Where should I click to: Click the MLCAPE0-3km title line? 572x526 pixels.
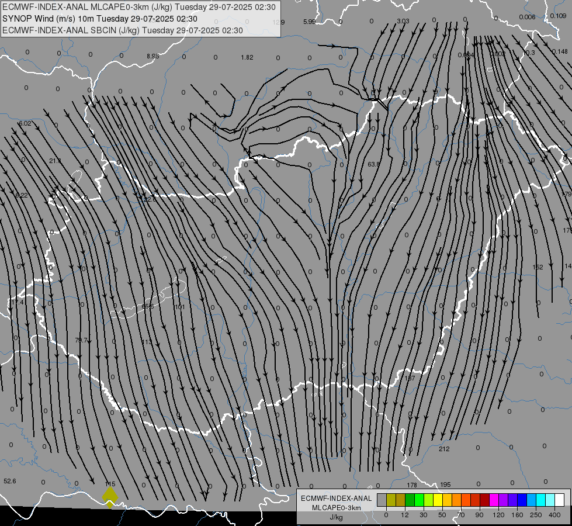click(x=139, y=7)
